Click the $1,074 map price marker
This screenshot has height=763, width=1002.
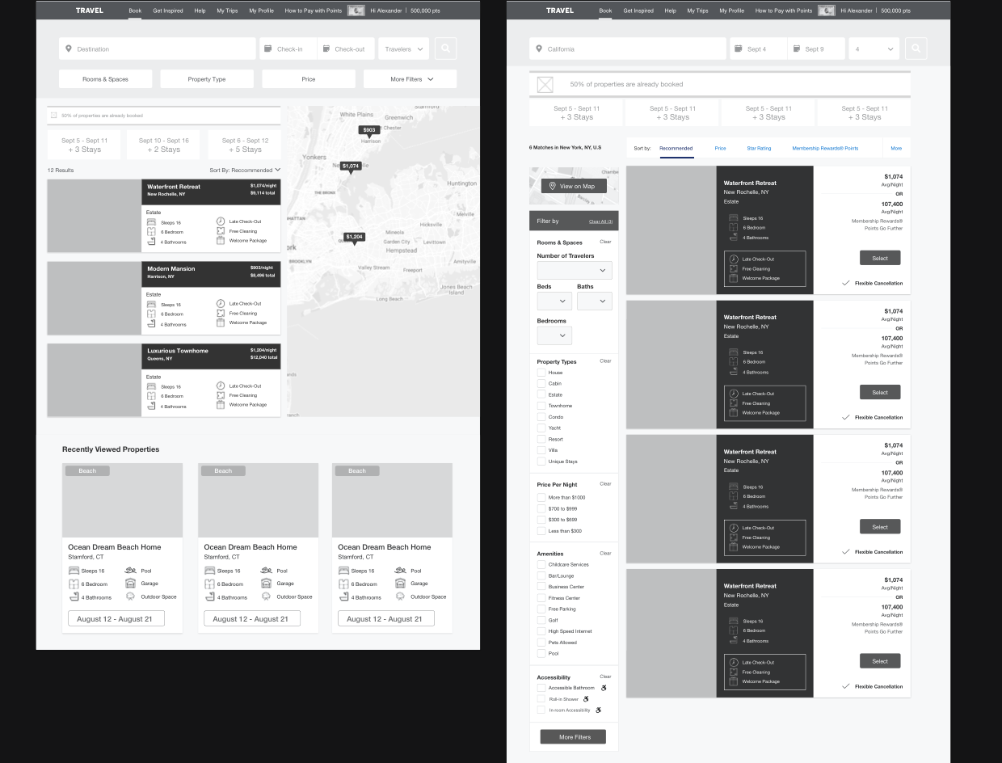350,167
